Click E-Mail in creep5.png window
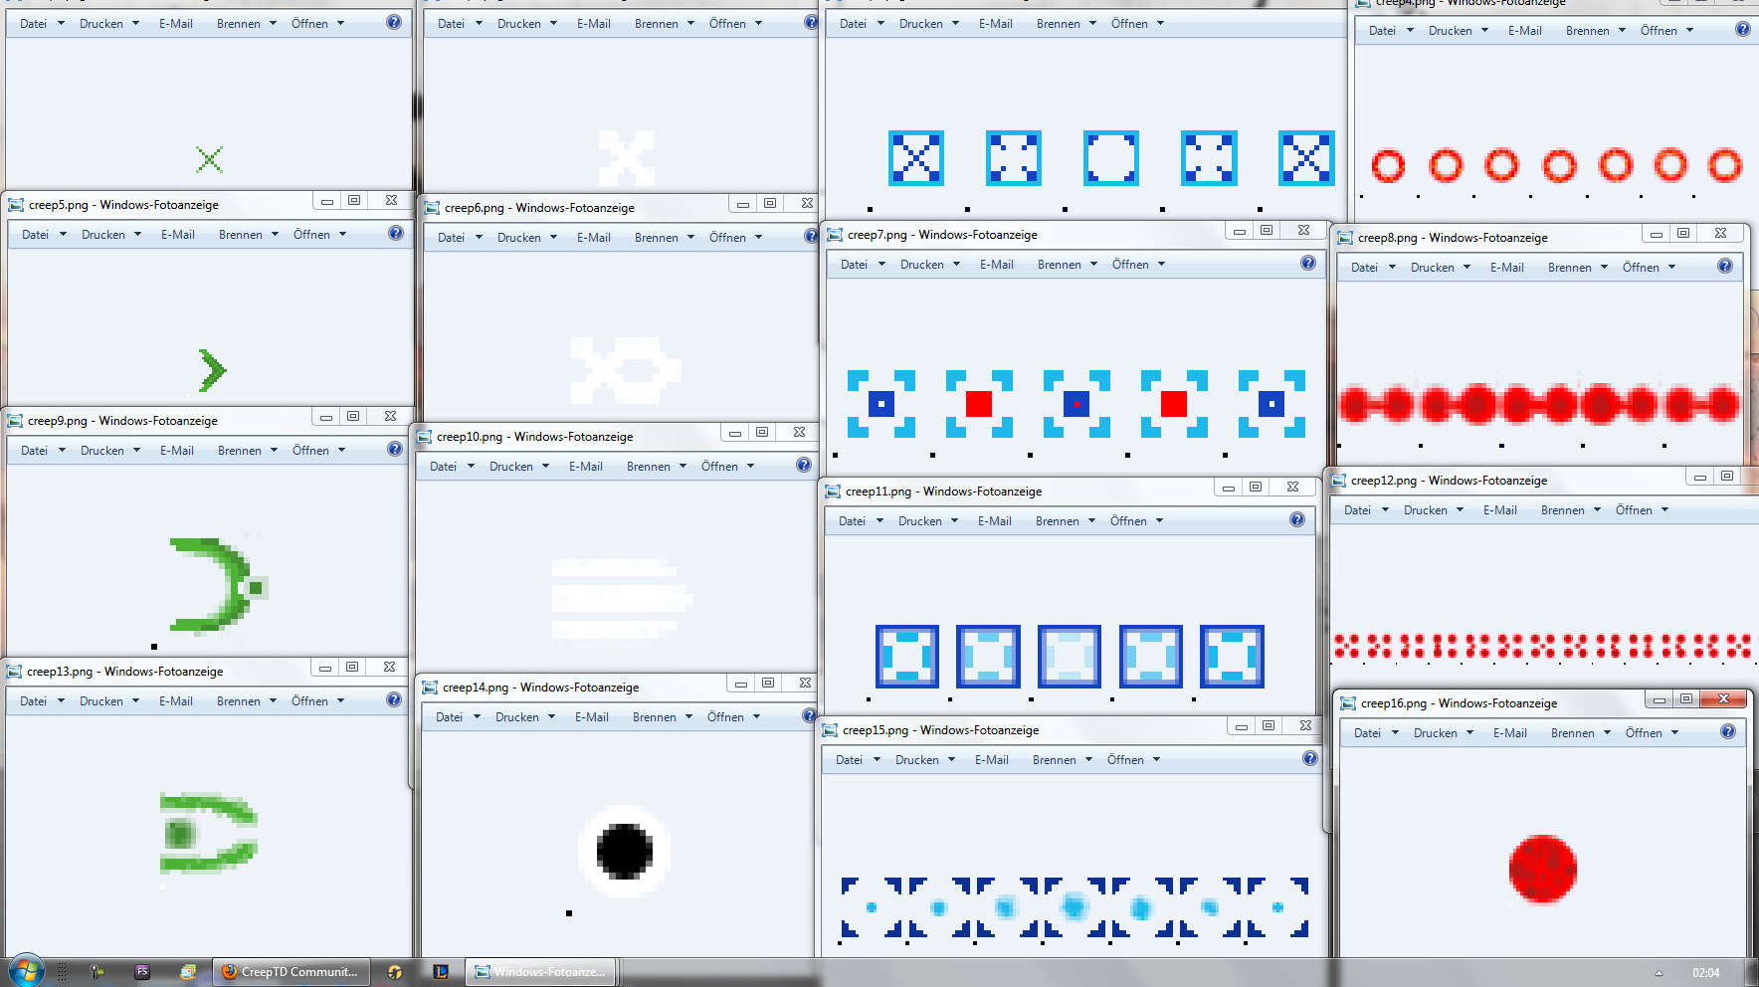This screenshot has height=987, width=1759. tap(178, 235)
